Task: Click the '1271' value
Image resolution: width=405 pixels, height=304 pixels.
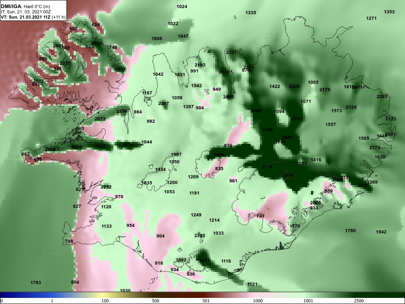Action: pos(371,18)
